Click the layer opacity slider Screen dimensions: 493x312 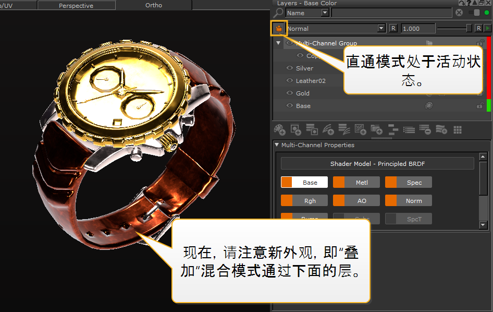(x=453, y=28)
